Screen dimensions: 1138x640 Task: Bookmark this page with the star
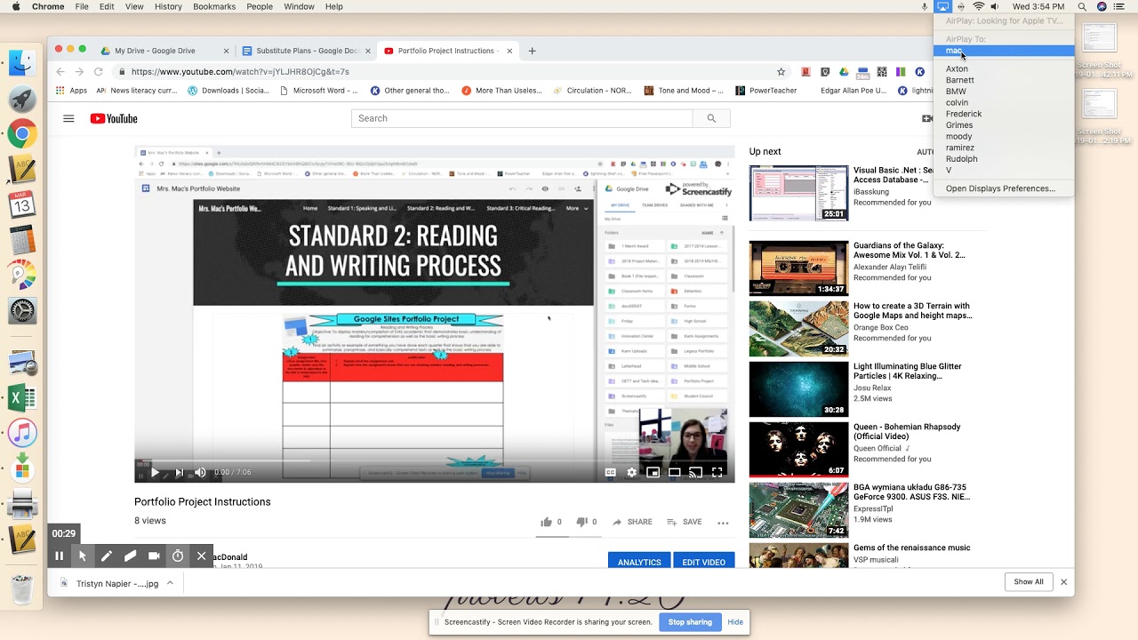click(x=781, y=71)
